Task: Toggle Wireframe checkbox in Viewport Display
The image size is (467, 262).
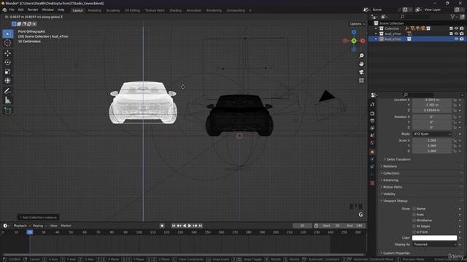Action: [414, 221]
